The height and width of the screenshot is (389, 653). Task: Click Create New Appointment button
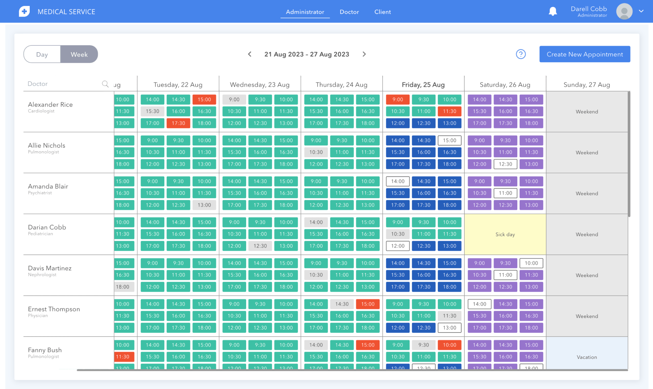[584, 55]
